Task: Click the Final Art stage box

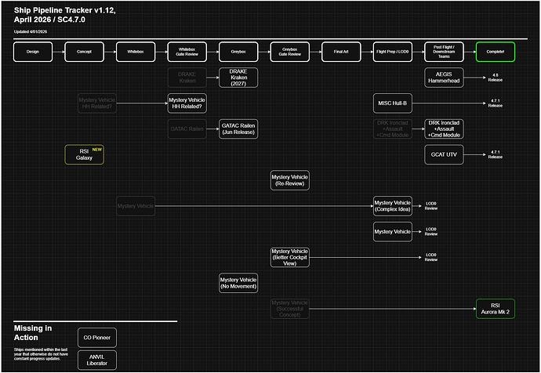Action: [341, 52]
